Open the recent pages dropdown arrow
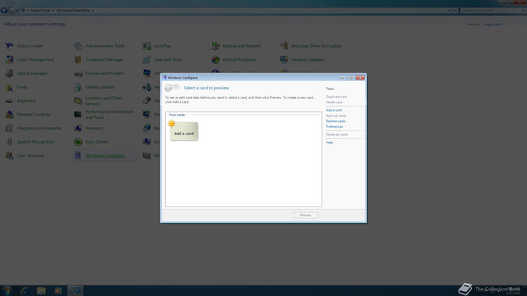 pyautogui.click(x=17, y=10)
